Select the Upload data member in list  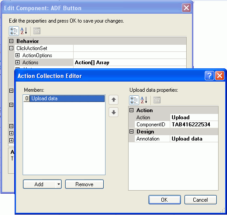67,98
